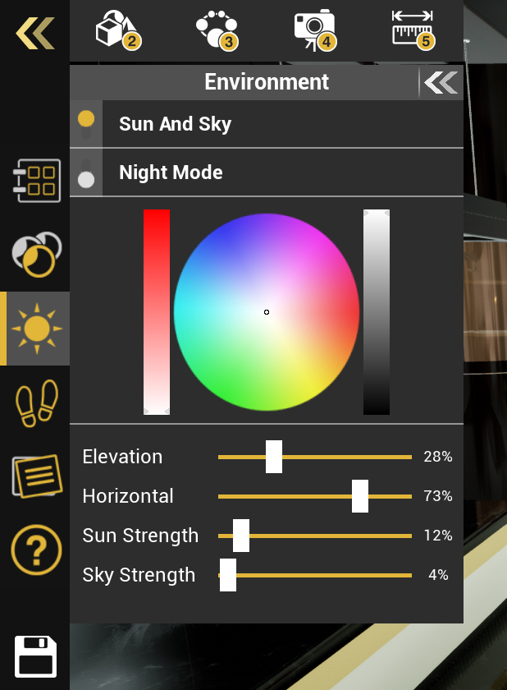Open the measurement ruler tab numbered 5
The height and width of the screenshot is (690, 507).
(x=413, y=30)
